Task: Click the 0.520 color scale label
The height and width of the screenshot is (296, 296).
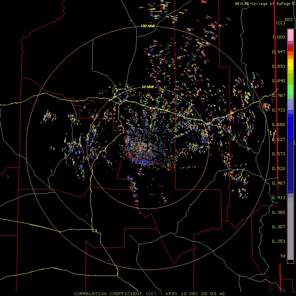Action: coord(279,169)
